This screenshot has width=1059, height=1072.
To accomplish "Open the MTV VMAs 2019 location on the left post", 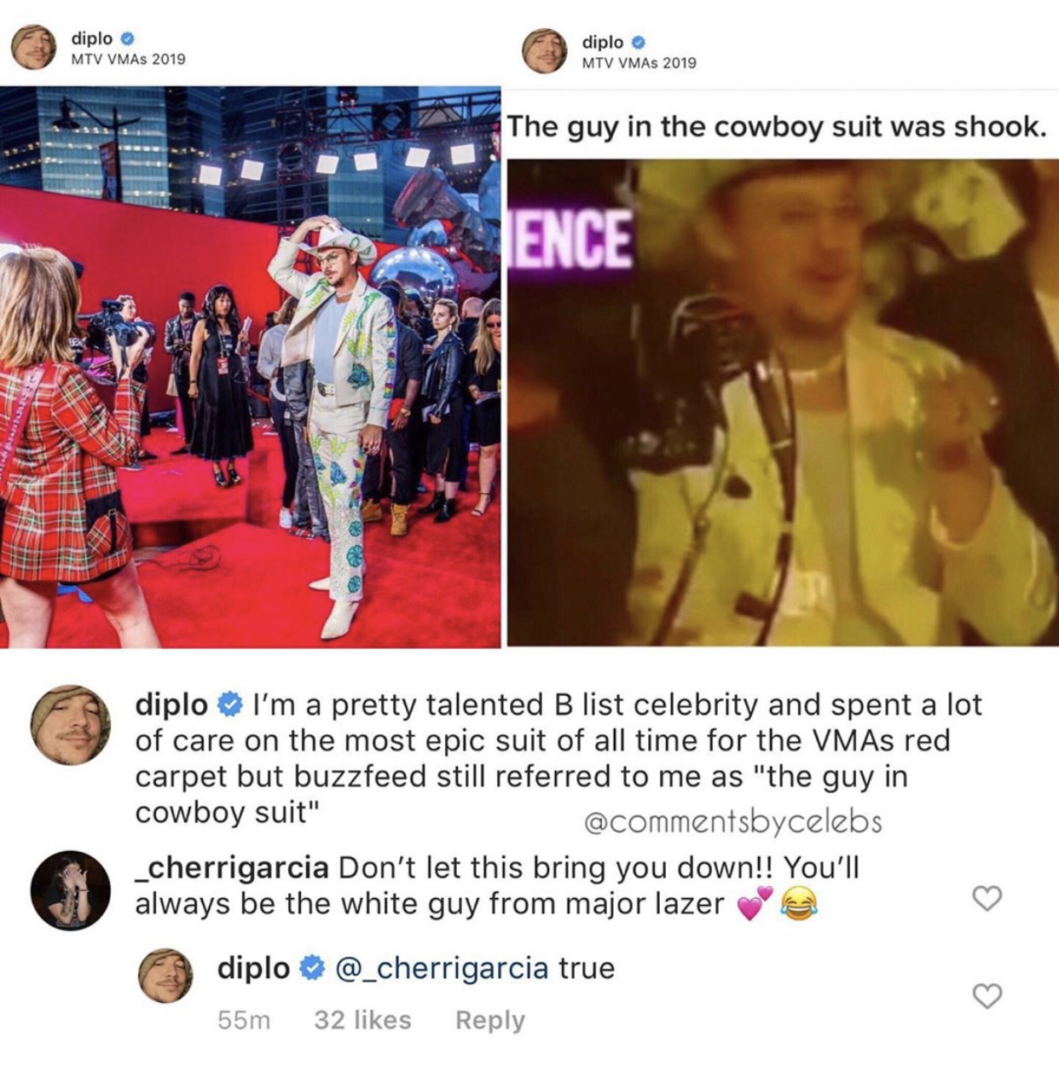I will 128,59.
